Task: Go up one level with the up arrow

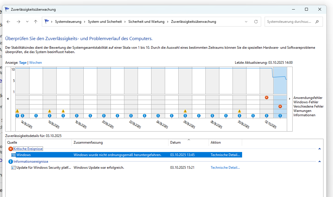Action: pyautogui.click(x=36, y=22)
